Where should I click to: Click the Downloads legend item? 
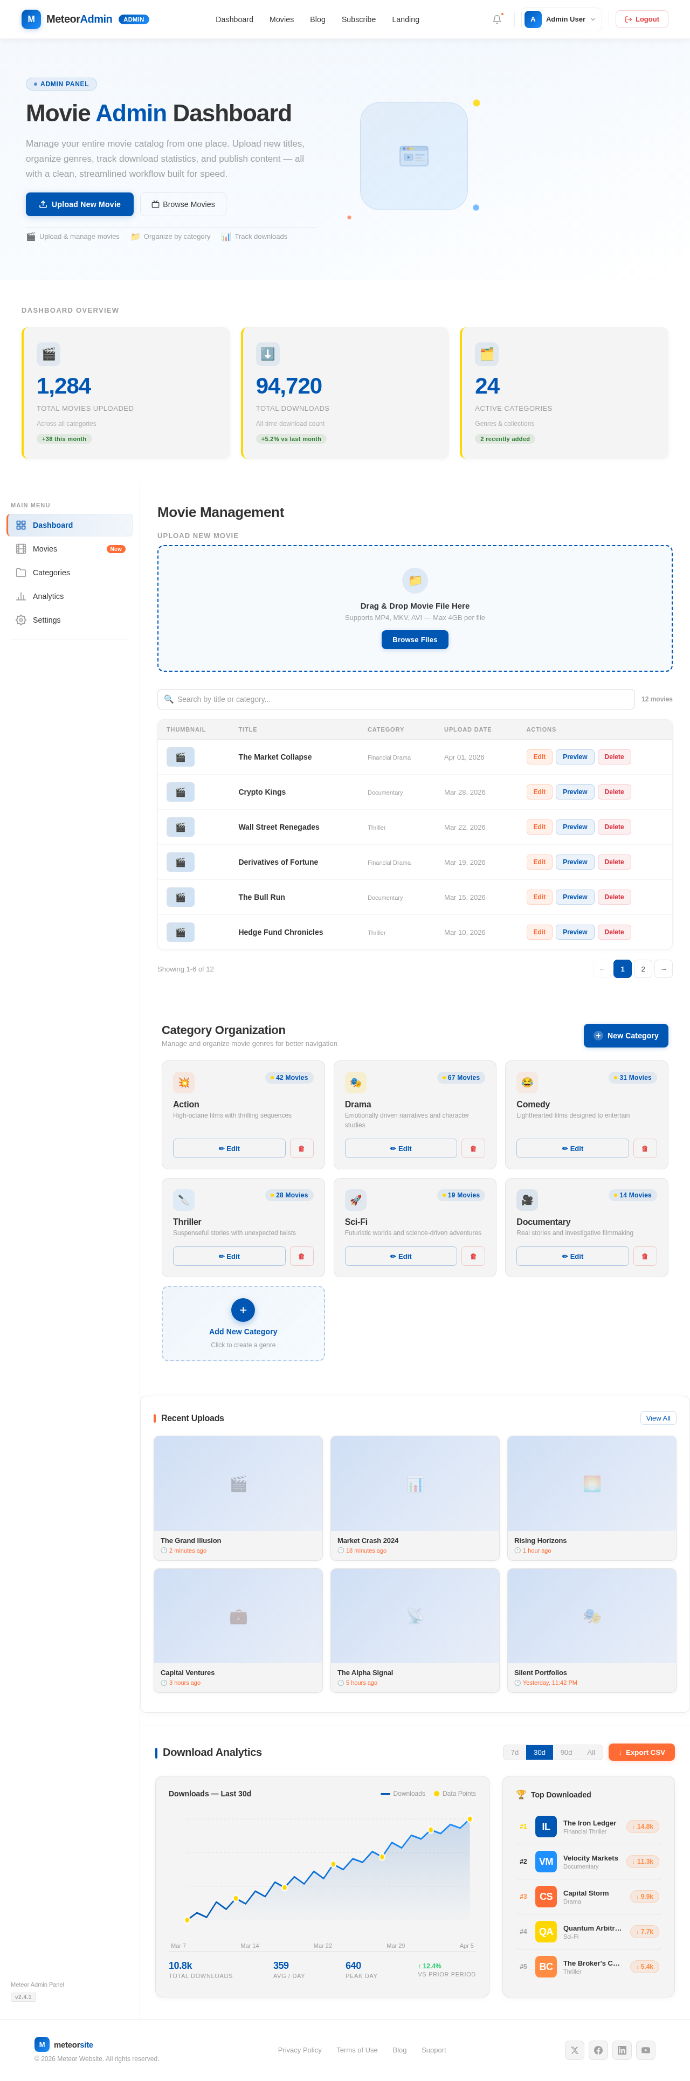point(403,1794)
